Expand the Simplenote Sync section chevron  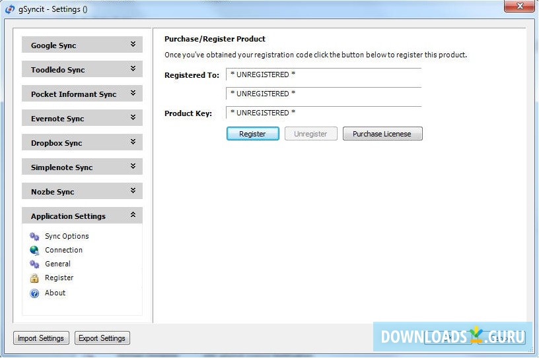coord(133,166)
